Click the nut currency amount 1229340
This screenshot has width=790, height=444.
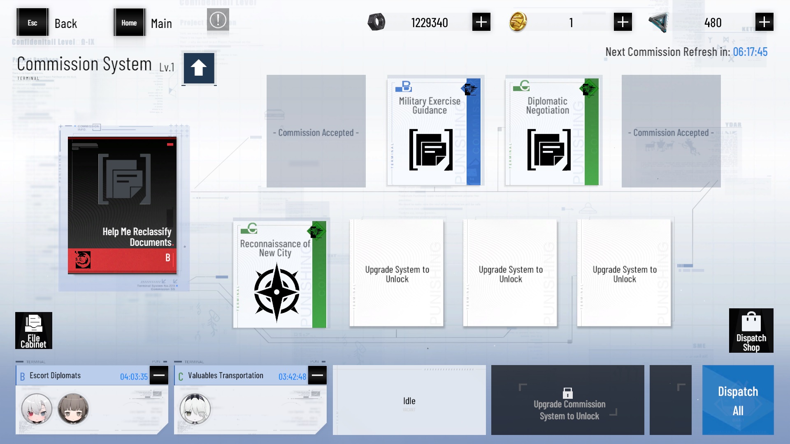429,23
